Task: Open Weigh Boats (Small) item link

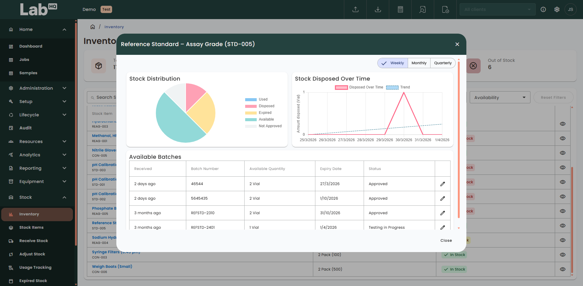Action: pos(112,267)
